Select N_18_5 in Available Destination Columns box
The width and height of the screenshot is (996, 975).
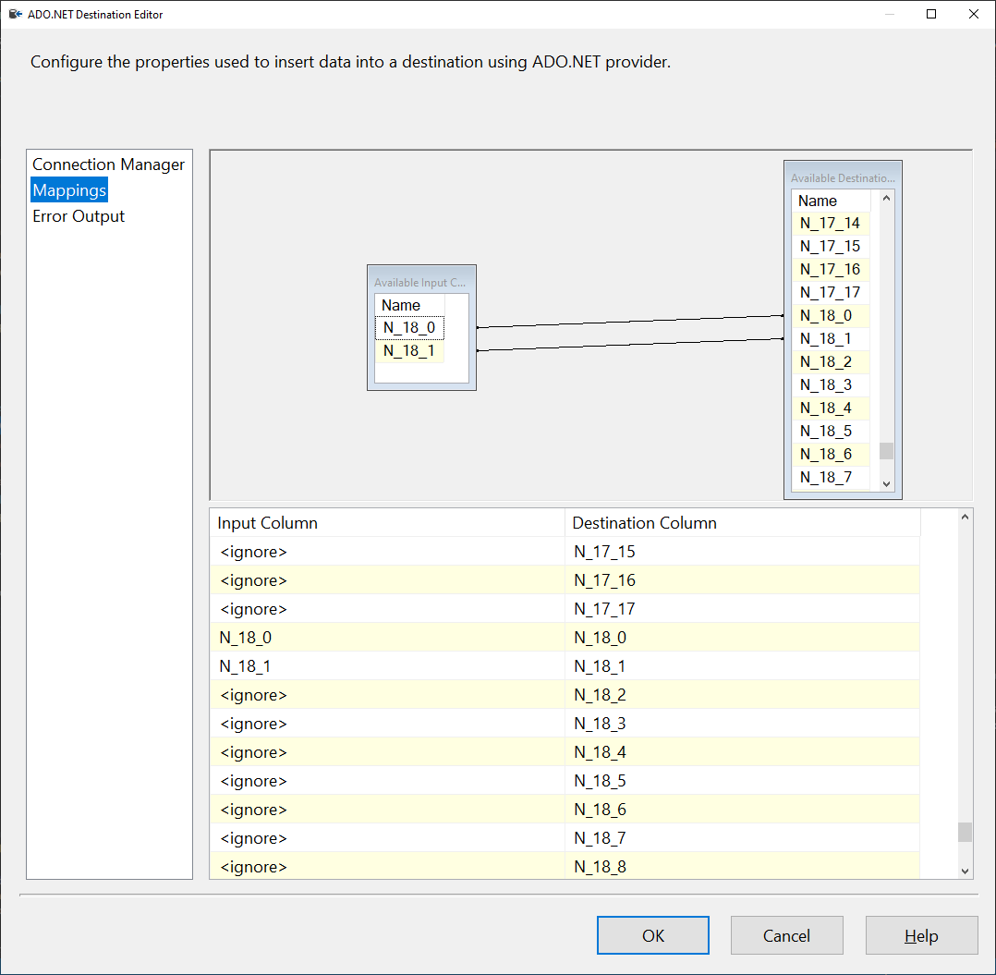click(x=831, y=432)
